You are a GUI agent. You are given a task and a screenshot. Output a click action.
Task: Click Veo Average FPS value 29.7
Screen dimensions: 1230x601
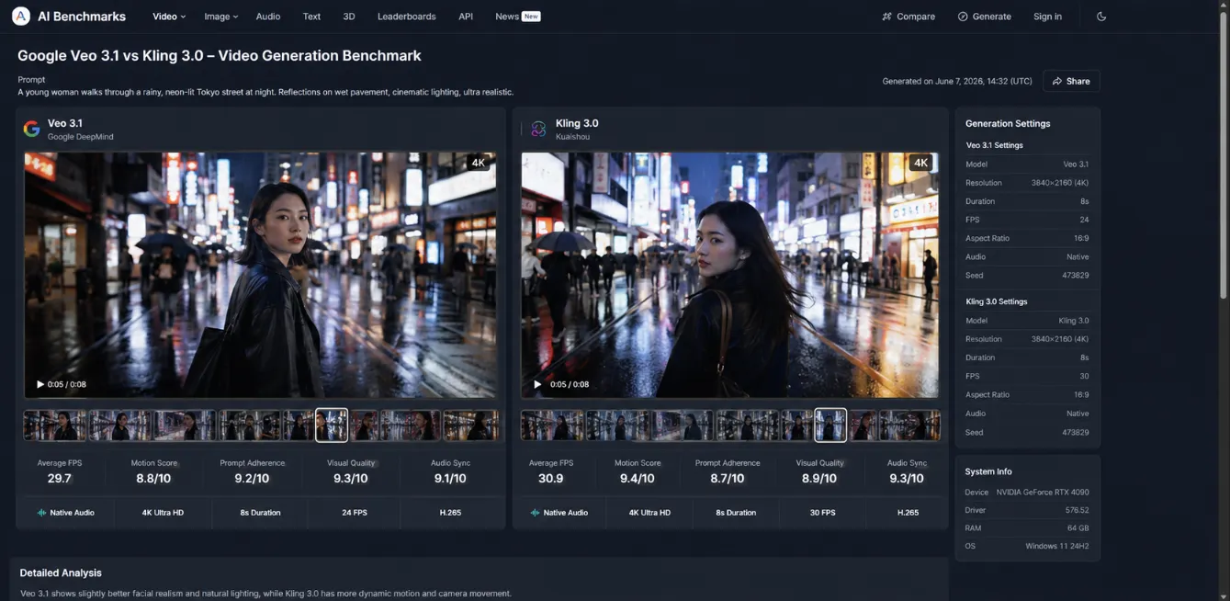(x=60, y=479)
